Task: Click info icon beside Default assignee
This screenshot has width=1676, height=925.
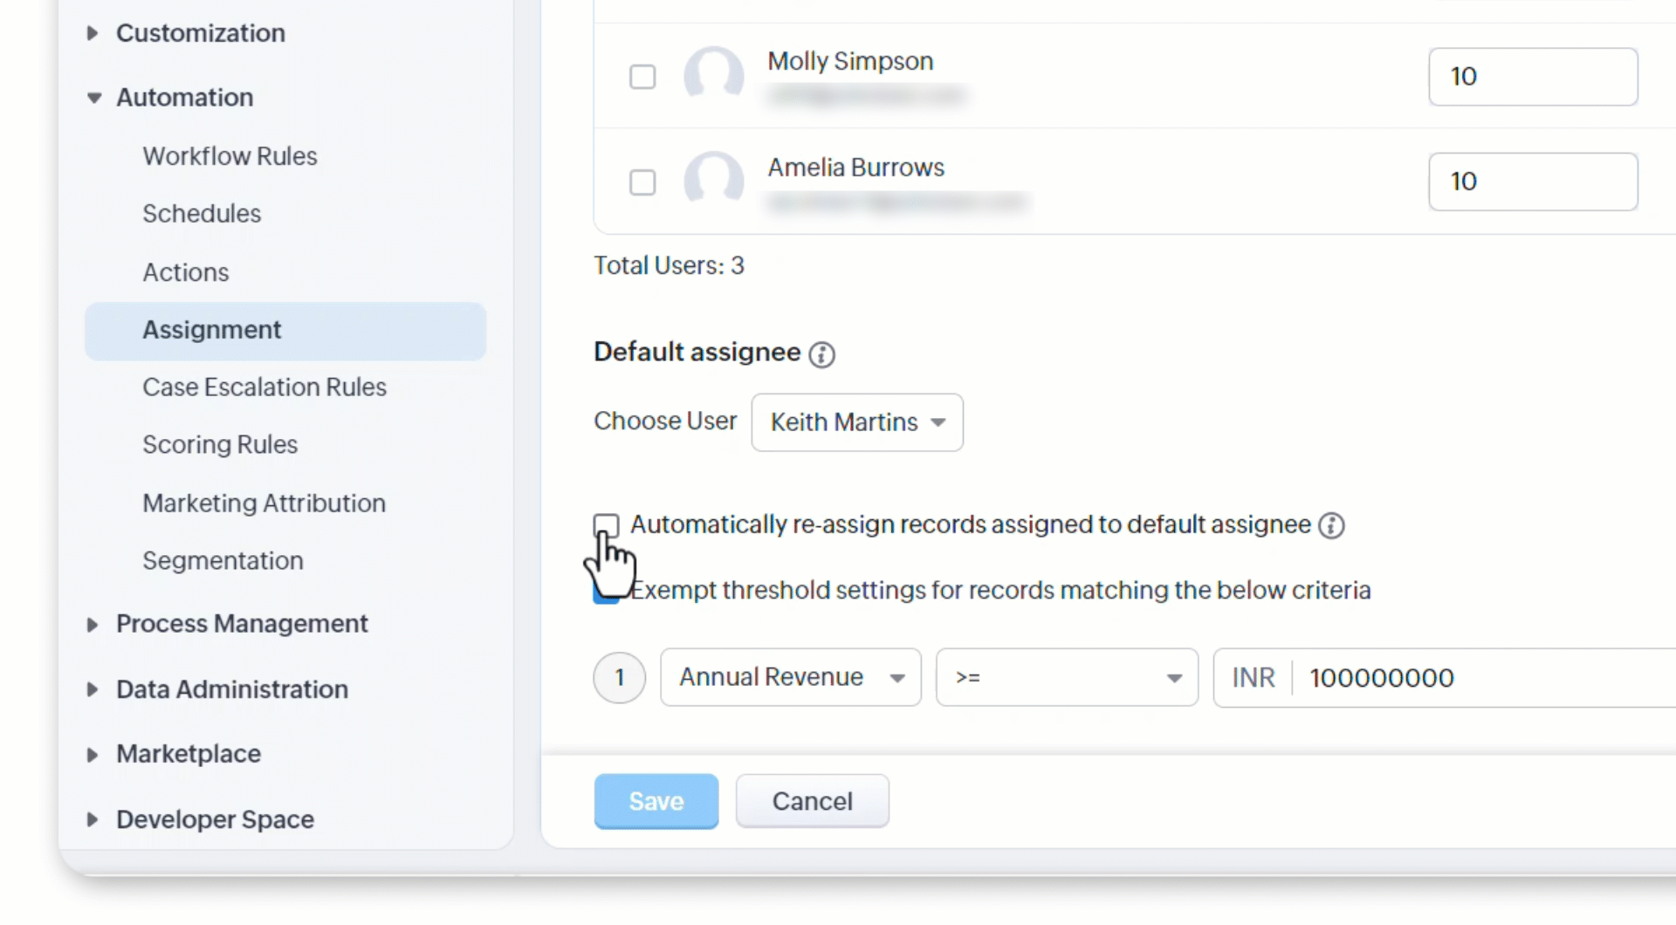Action: 821,354
